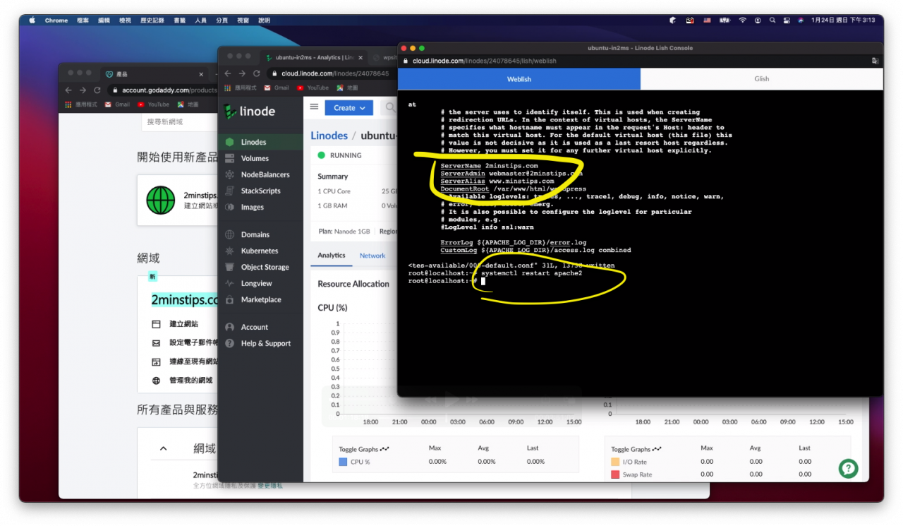Click the 1 CPU Core summary text

click(x=334, y=191)
